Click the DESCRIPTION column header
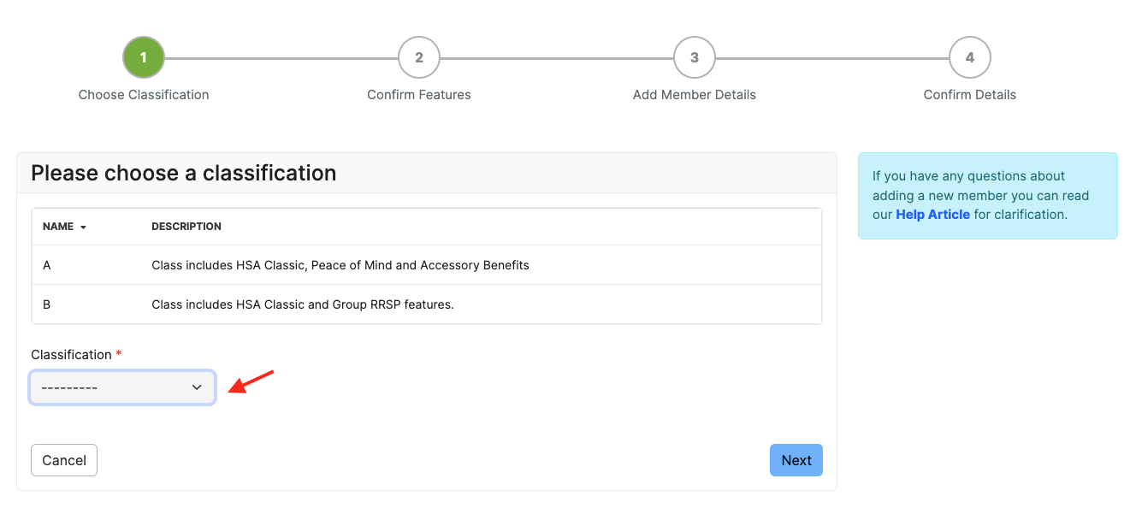Viewport: 1136px width, 508px height. click(x=186, y=227)
